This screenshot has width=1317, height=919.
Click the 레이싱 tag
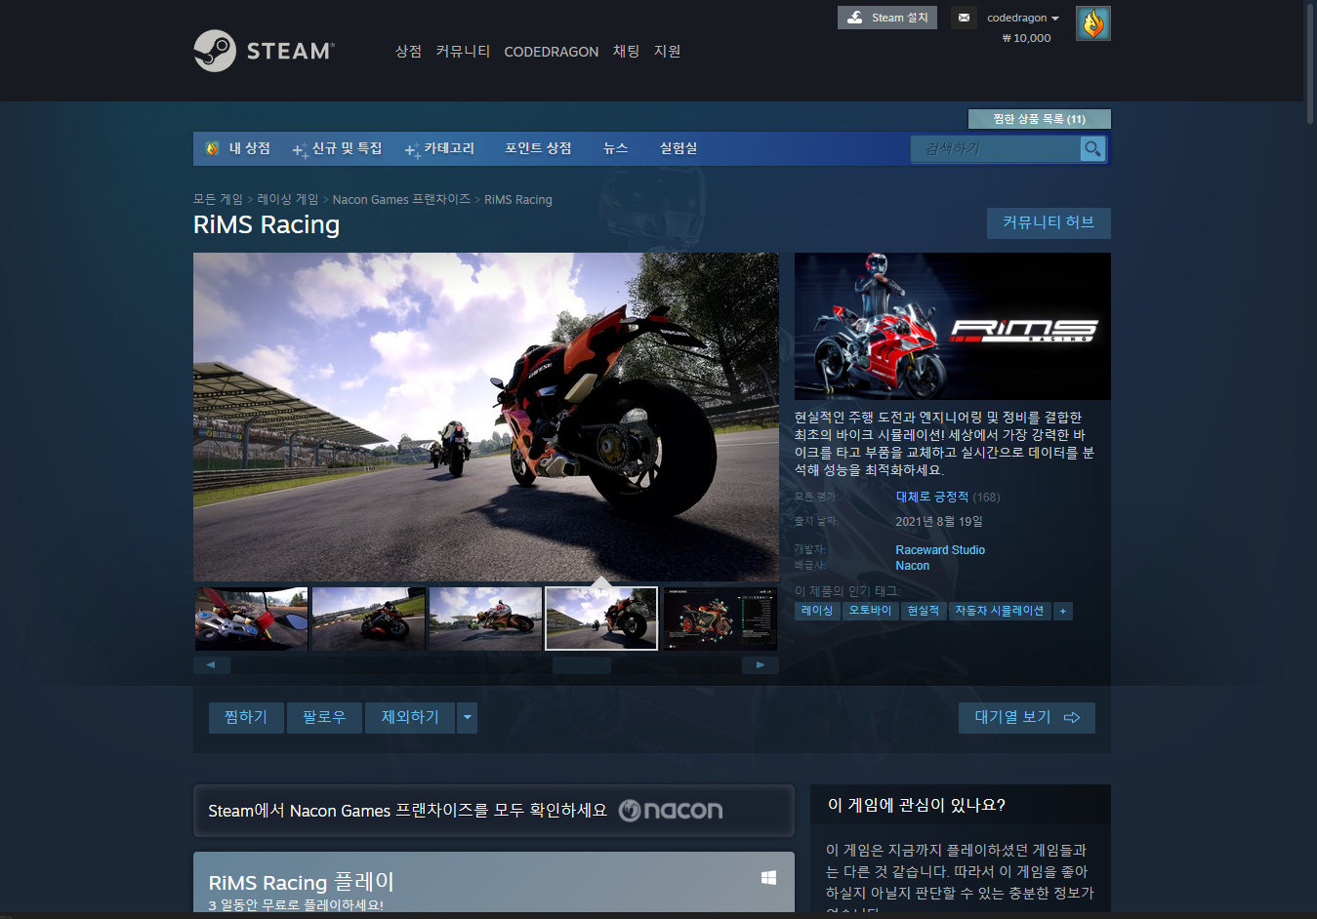[817, 611]
